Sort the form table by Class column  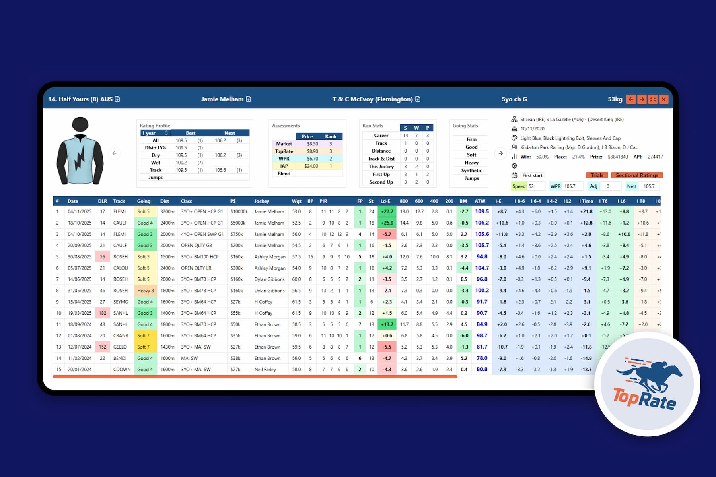(x=186, y=201)
